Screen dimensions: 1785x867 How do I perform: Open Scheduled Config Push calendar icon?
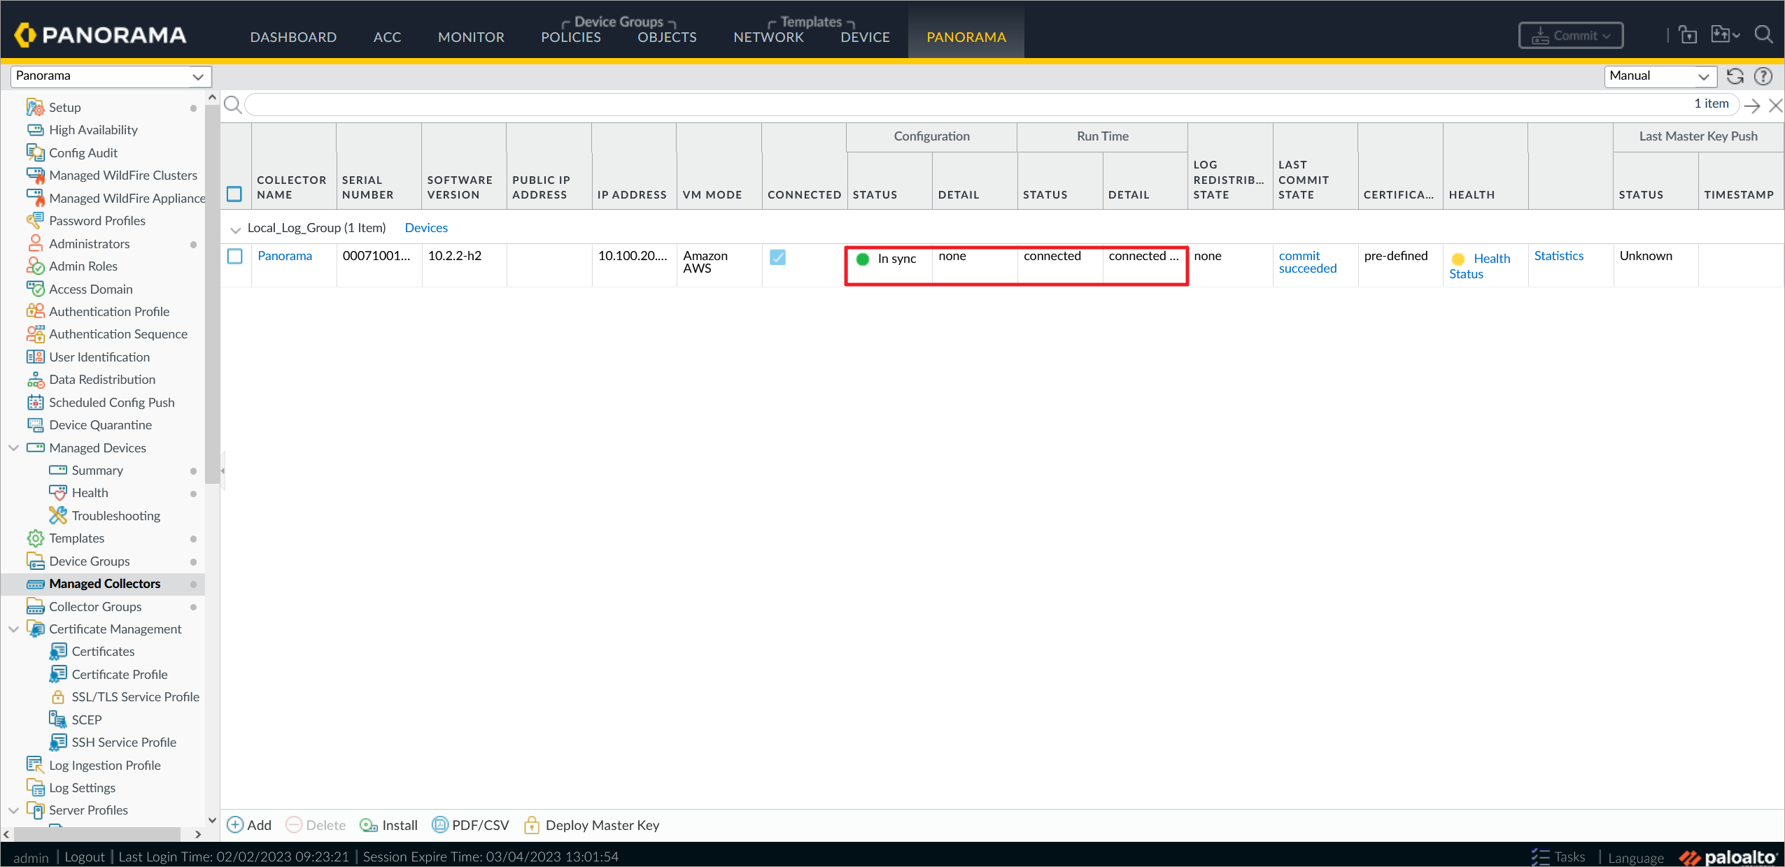click(35, 402)
